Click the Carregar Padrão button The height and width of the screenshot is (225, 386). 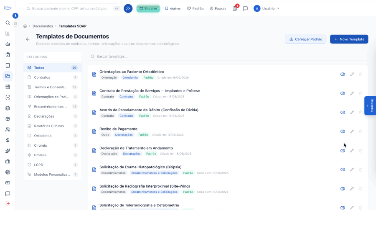point(305,39)
